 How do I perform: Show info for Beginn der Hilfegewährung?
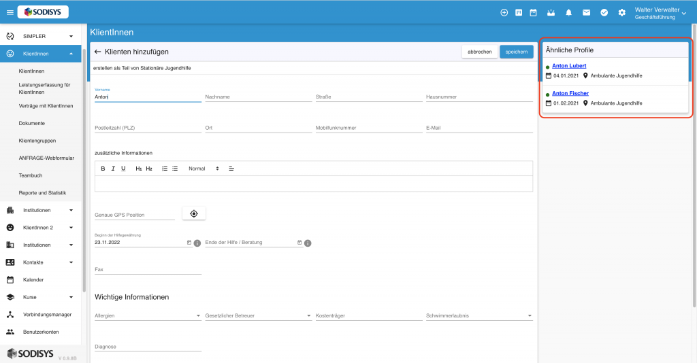coord(197,243)
